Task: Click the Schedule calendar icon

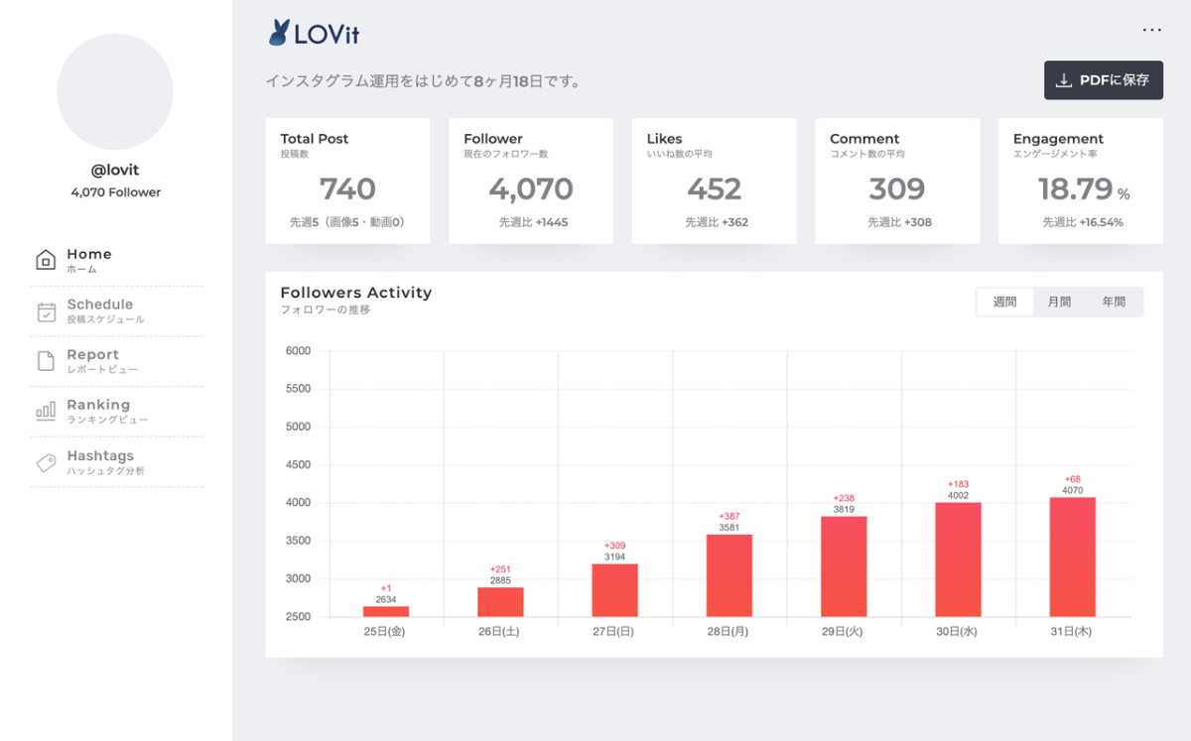Action: [46, 311]
